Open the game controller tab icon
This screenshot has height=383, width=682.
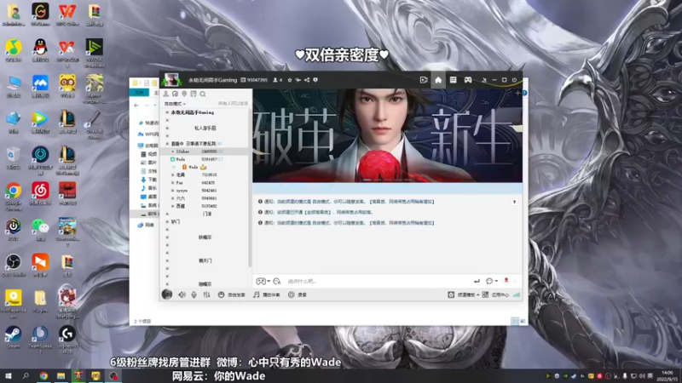tap(468, 80)
